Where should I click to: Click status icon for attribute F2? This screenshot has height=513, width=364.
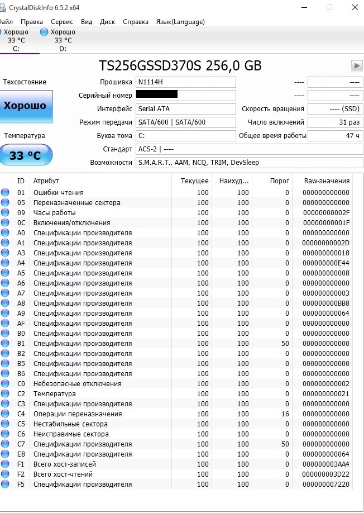tap(5, 474)
